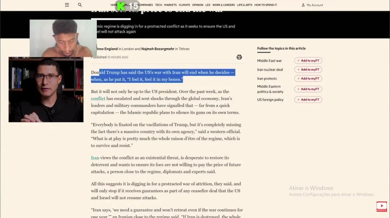Click paragraph starting 'All this suggests'

166,191
